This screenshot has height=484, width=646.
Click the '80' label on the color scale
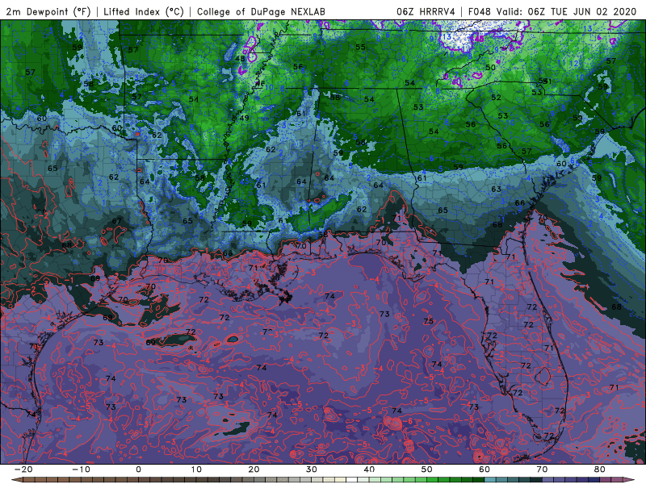tap(600, 469)
